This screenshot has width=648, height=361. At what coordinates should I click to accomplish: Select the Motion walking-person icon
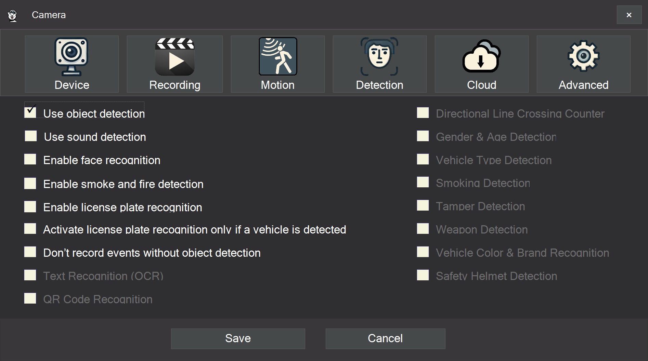click(277, 57)
